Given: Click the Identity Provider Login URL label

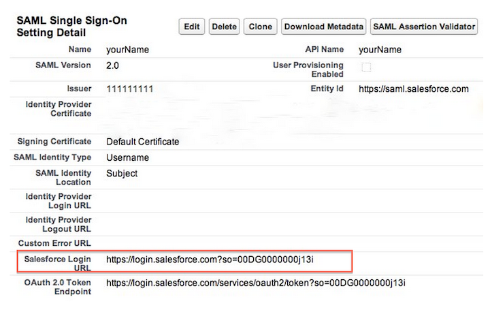Looking at the screenshot, I should (x=58, y=200).
